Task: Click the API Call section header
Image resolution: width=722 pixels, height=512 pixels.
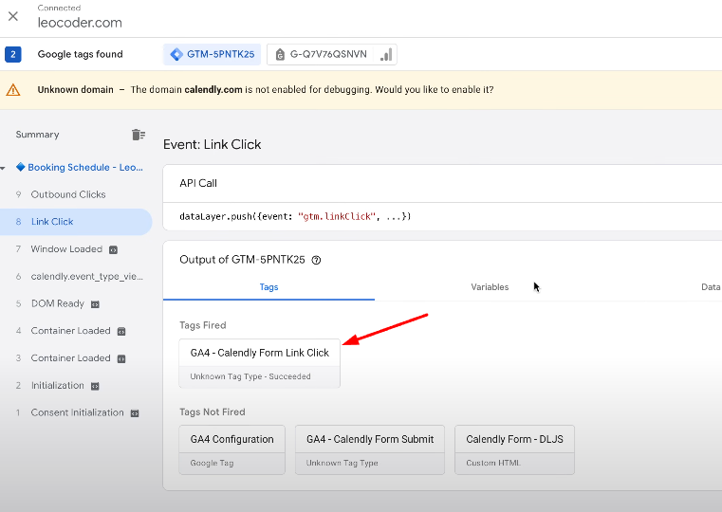Action: click(x=198, y=184)
